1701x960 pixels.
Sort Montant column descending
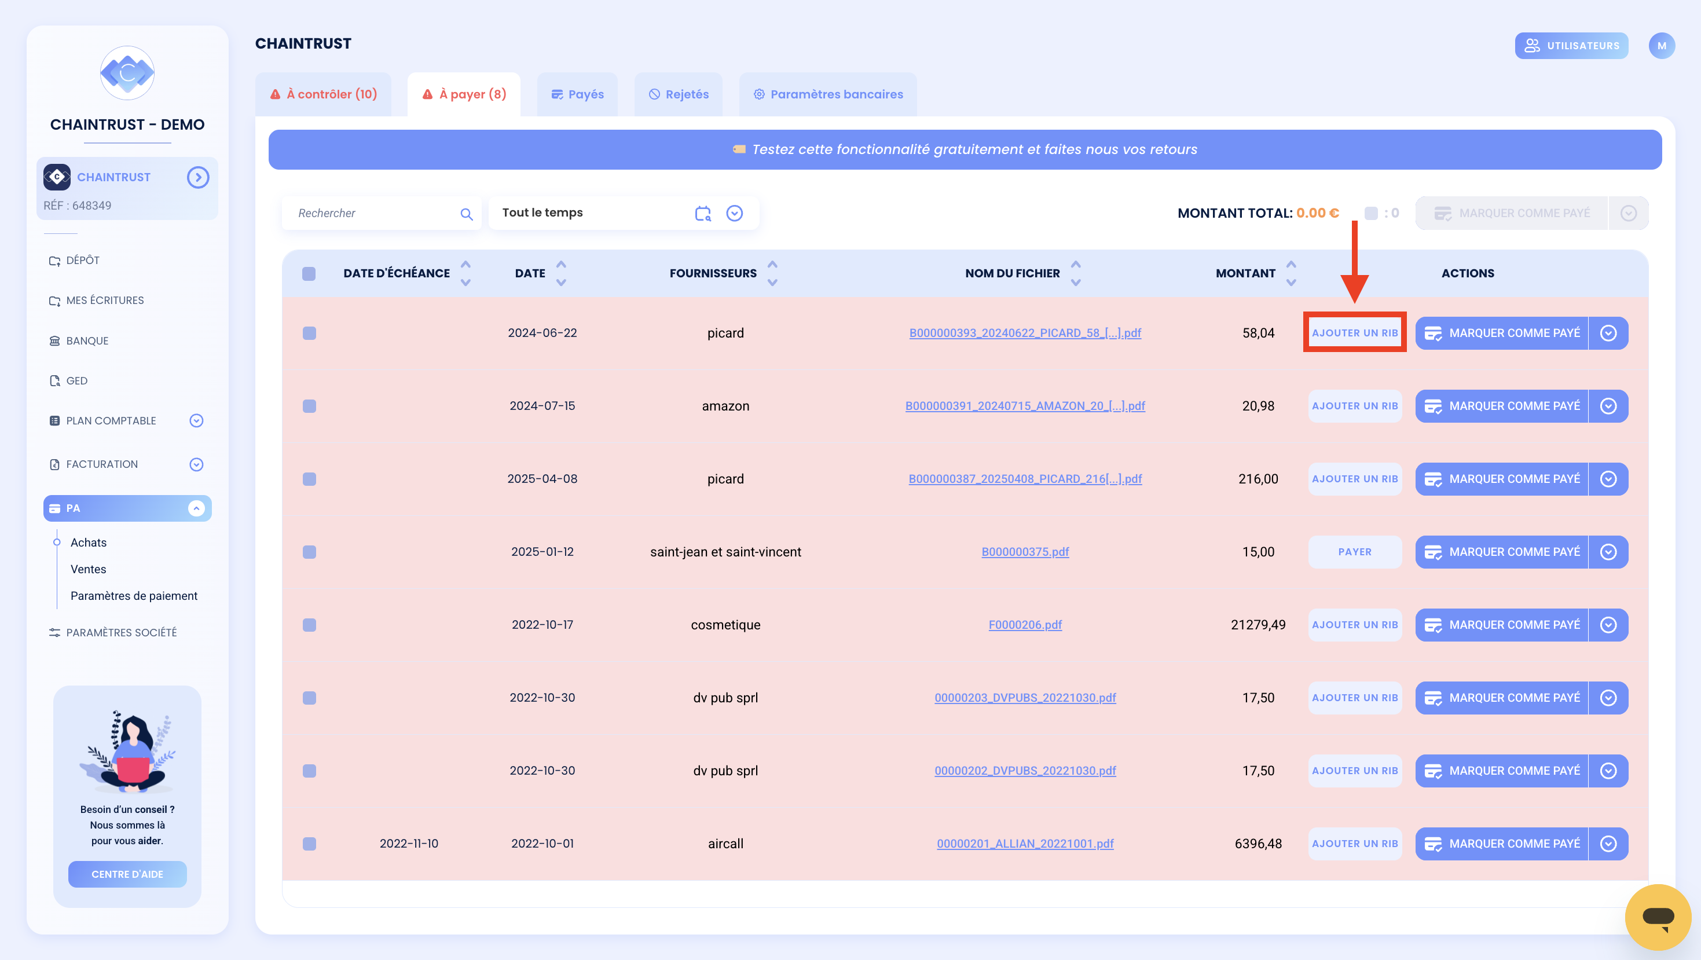(x=1291, y=282)
